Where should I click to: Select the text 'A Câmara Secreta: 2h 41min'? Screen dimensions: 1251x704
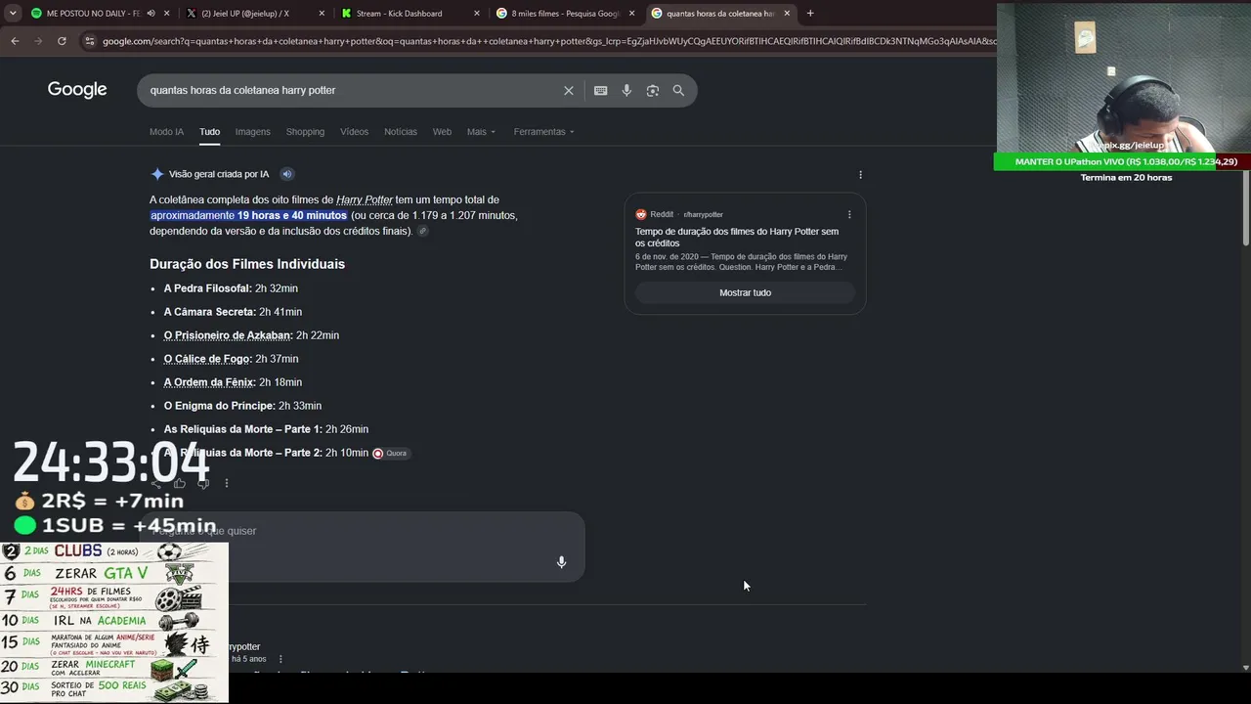(x=233, y=312)
